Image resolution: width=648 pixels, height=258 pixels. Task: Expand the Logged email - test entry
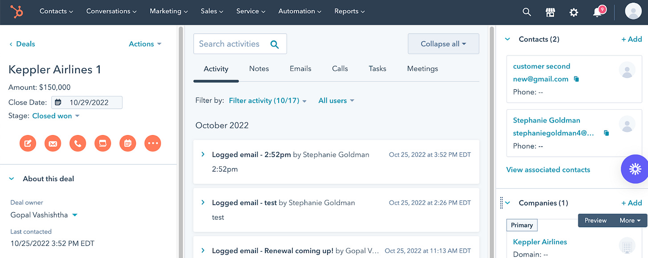[203, 202]
